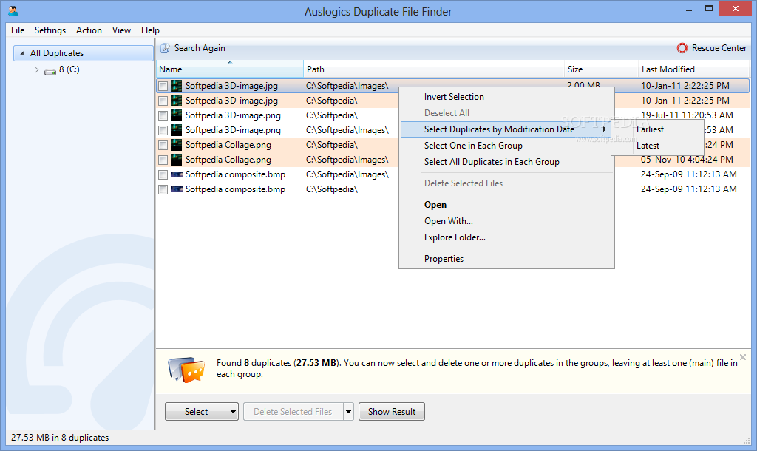
Task: Click thumbnail icon of Softpedia 3D-image.png in C:\Softpedia\Images\
Action: coord(177,130)
